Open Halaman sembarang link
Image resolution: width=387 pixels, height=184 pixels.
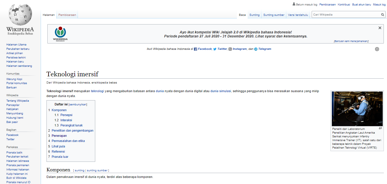pos(19,66)
